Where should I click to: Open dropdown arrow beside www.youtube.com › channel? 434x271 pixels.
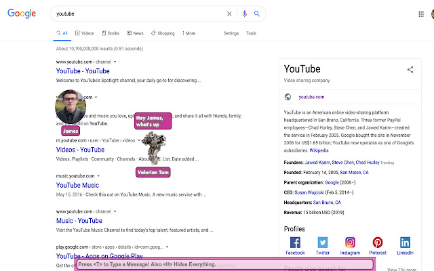[x=115, y=62]
